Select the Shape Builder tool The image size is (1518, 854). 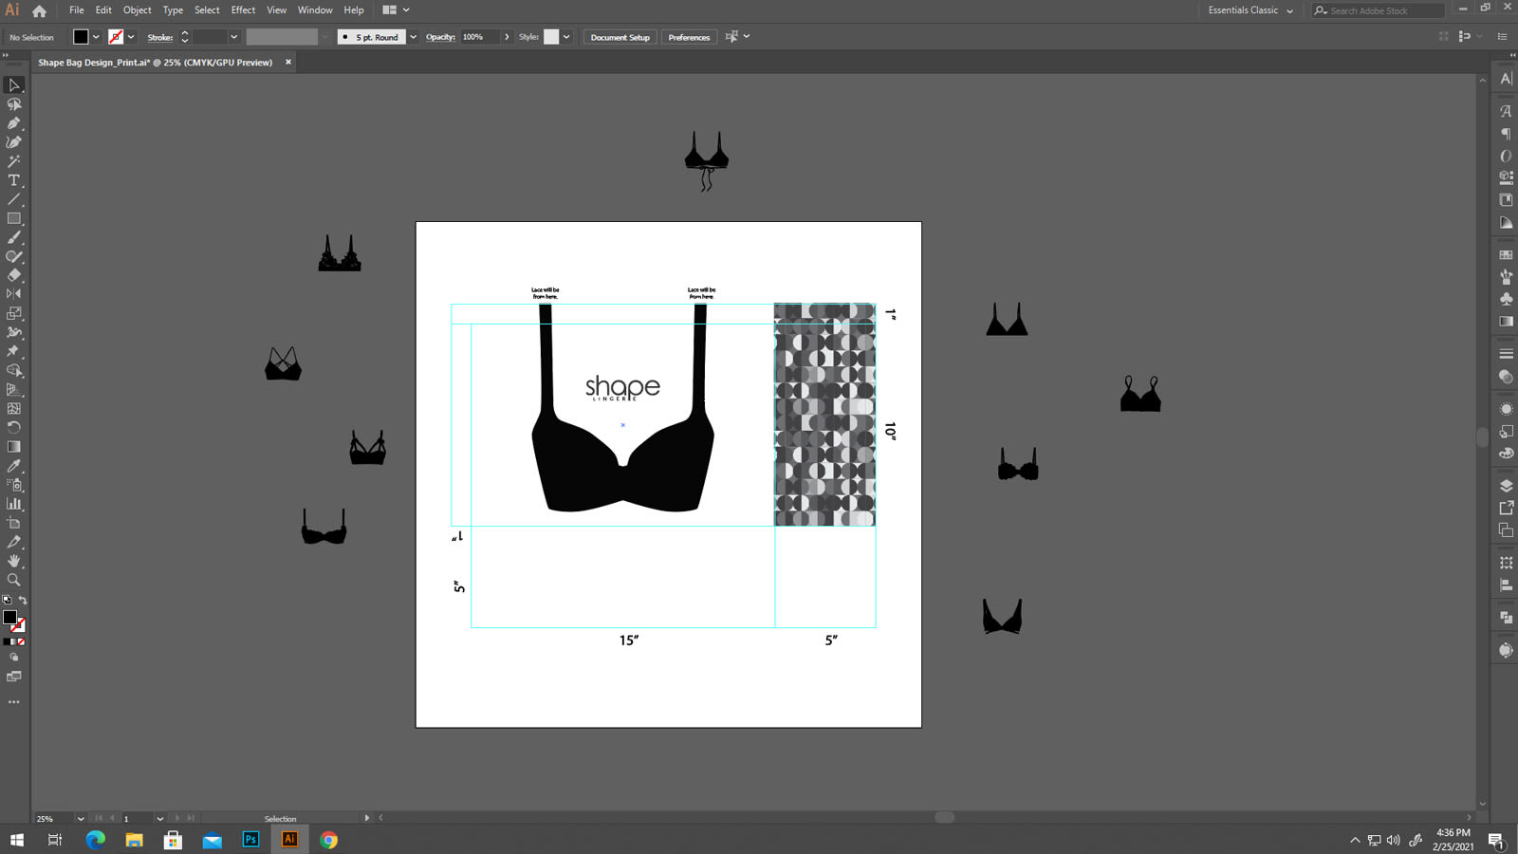tap(13, 370)
